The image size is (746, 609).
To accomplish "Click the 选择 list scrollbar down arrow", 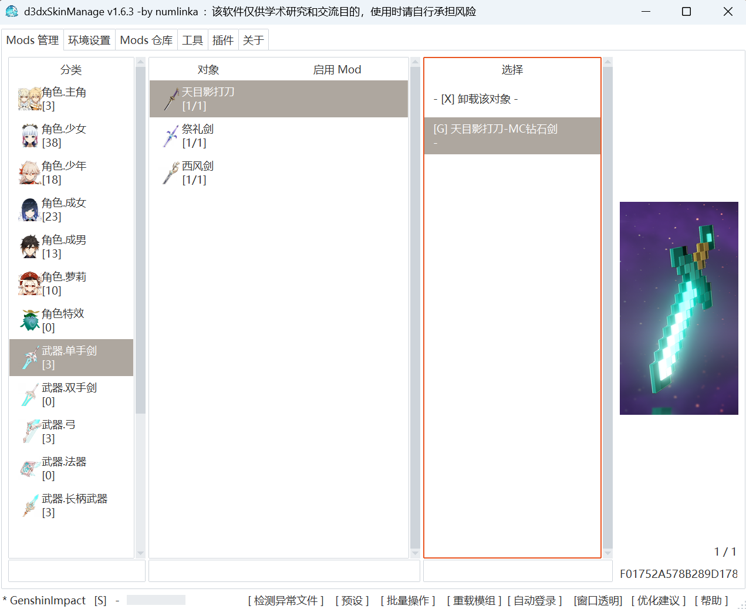I will point(607,553).
